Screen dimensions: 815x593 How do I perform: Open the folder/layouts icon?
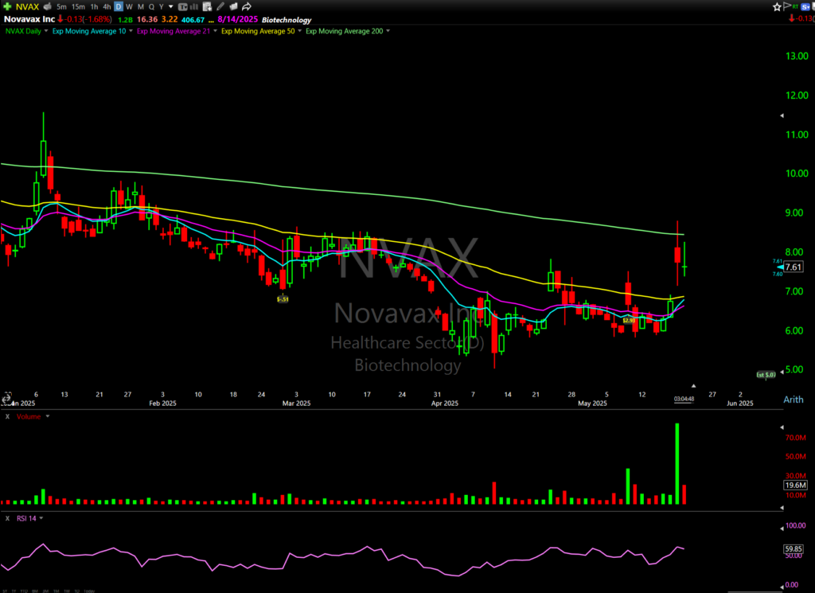click(233, 6)
